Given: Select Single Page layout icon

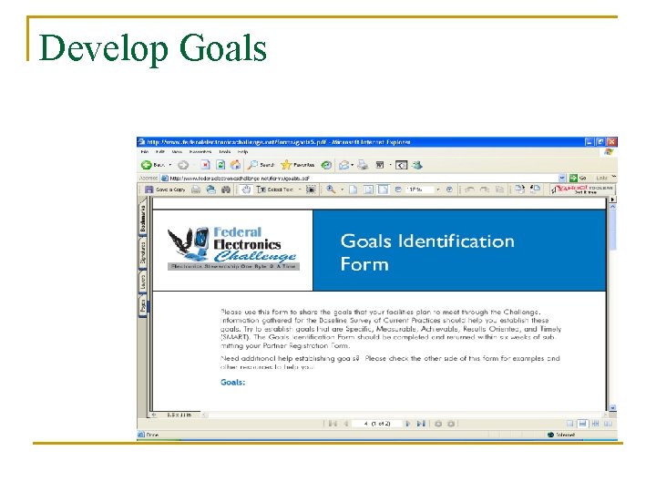Looking at the screenshot, I should [x=569, y=424].
